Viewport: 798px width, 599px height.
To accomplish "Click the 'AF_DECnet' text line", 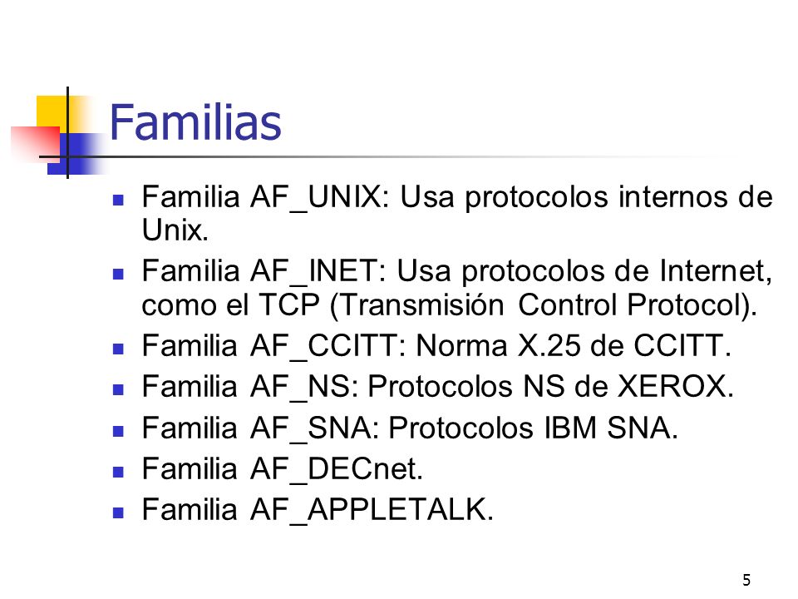I will click(283, 469).
